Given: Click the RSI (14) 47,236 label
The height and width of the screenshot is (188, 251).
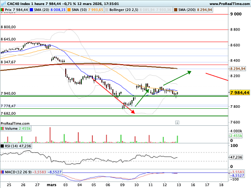Looking at the screenshot, I should point(18,146).
